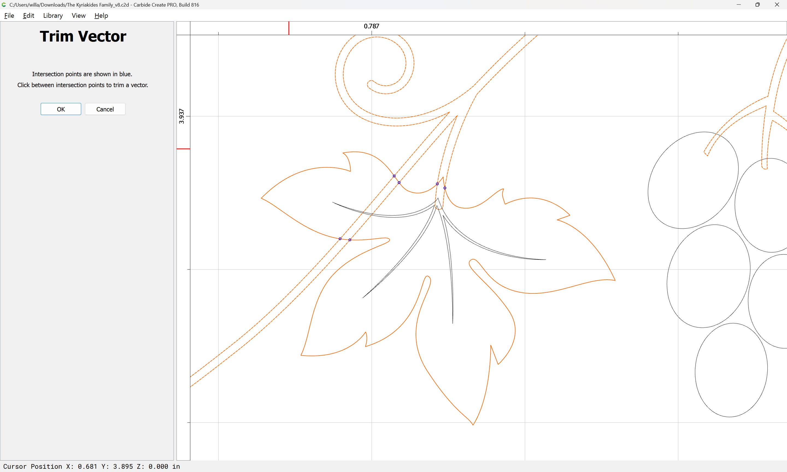Open the Help menu

101,16
